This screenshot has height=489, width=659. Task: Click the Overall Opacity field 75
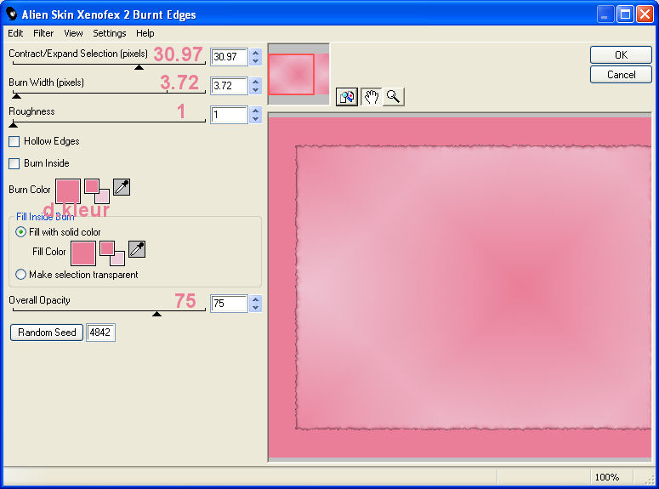pyautogui.click(x=229, y=304)
